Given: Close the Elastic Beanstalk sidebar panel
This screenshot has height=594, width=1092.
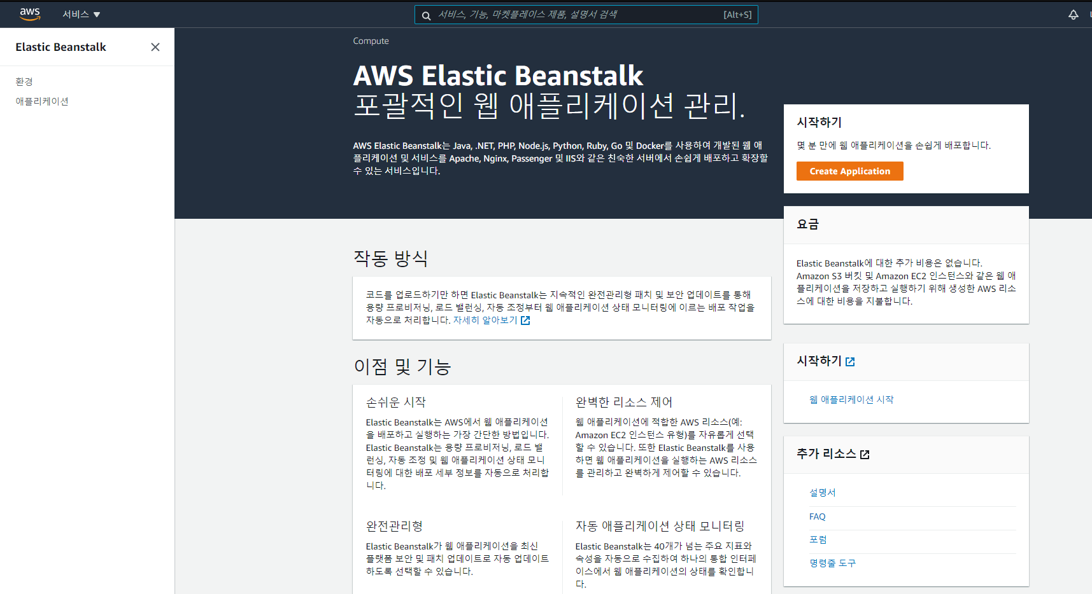Looking at the screenshot, I should point(155,47).
